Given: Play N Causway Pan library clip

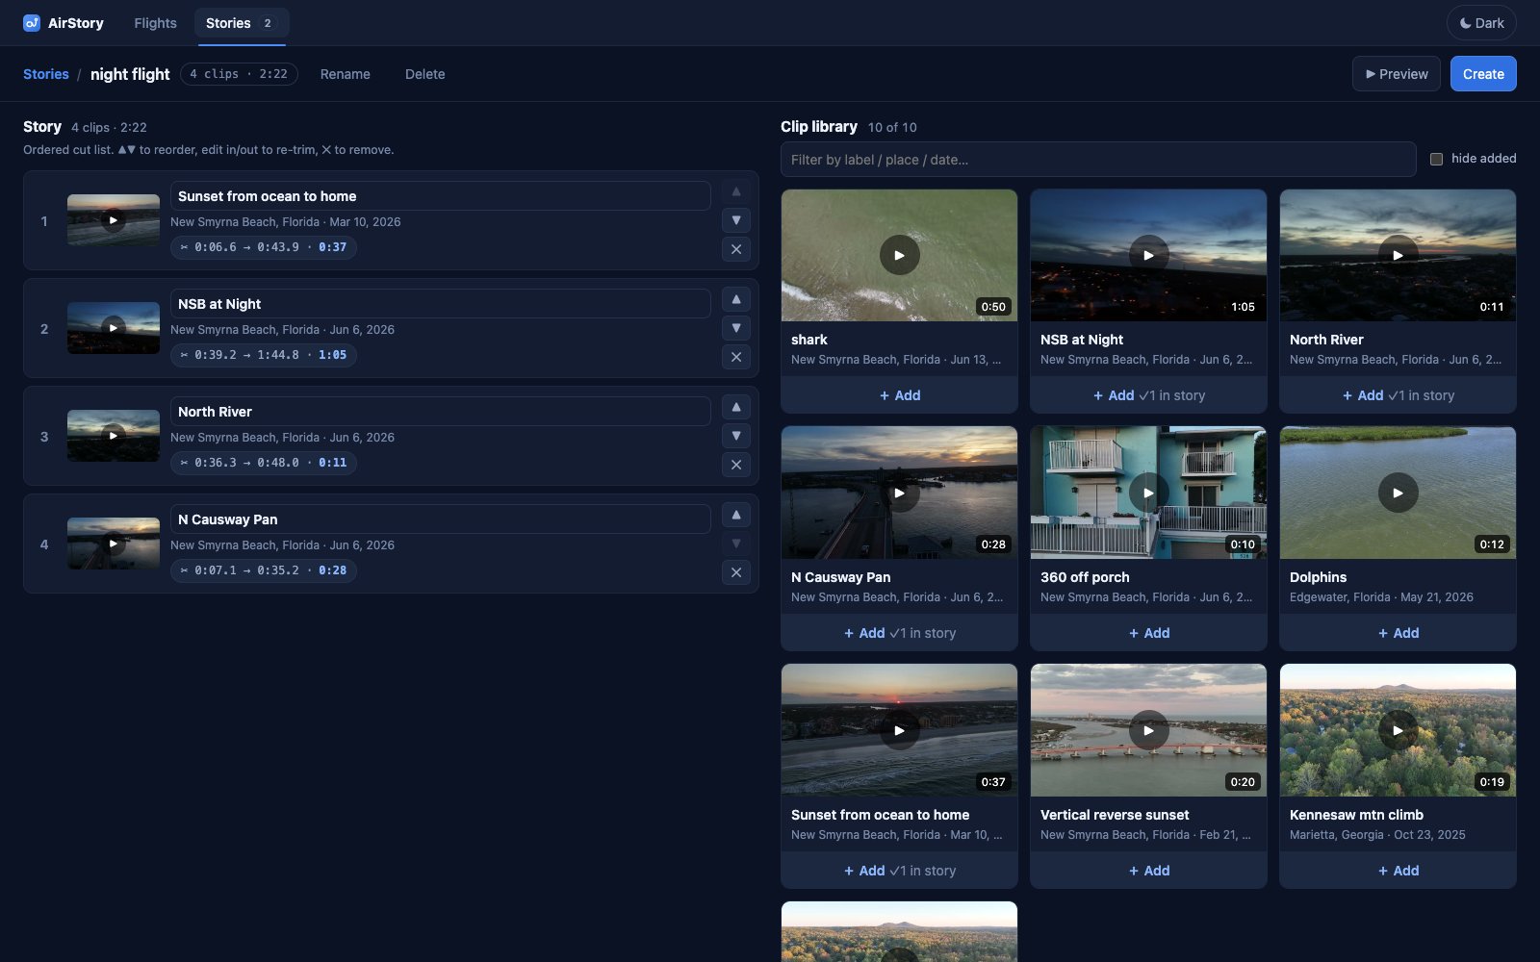Looking at the screenshot, I should [899, 493].
